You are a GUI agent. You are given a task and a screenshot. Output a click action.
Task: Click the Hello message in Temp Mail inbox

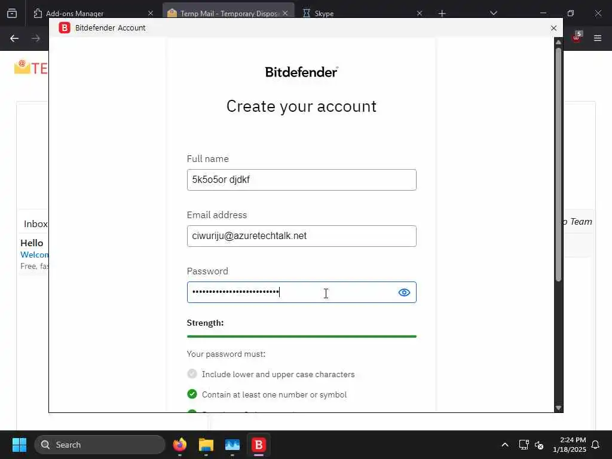point(32,243)
